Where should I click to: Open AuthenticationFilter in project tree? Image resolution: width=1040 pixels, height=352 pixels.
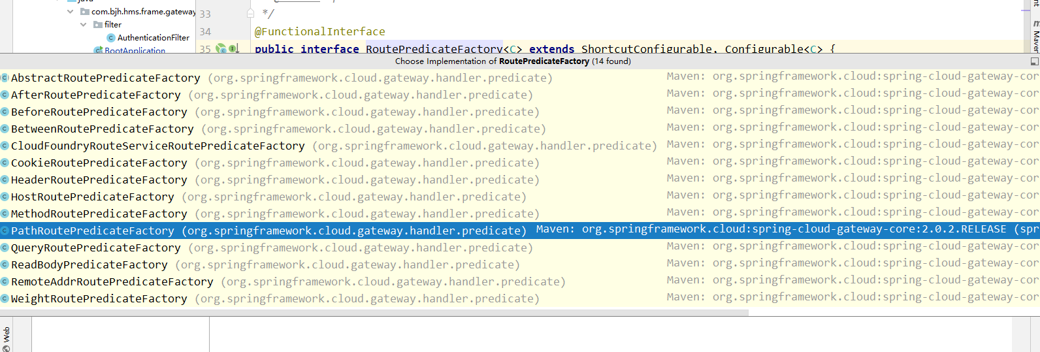click(153, 38)
